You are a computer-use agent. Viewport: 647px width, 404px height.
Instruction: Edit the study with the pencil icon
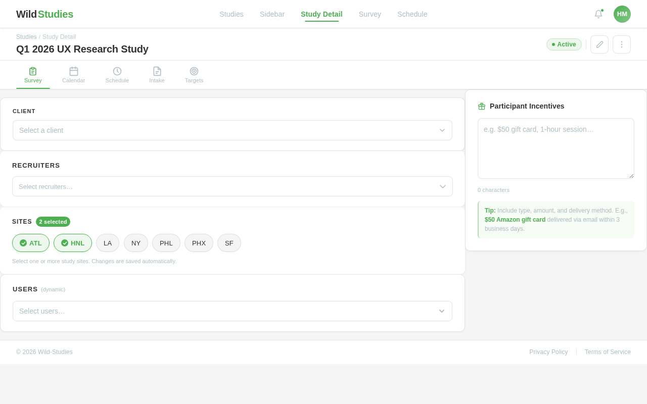(599, 44)
